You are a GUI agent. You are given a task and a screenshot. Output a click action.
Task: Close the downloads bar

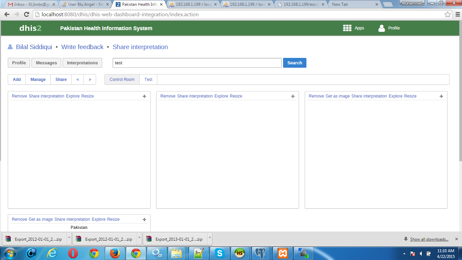tap(456, 239)
